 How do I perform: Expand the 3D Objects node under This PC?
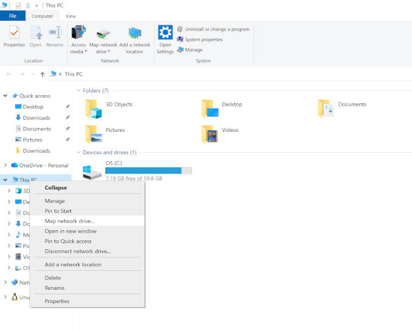(x=10, y=191)
